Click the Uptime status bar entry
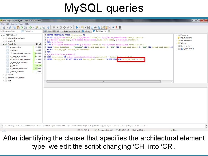 [x=139, y=130]
